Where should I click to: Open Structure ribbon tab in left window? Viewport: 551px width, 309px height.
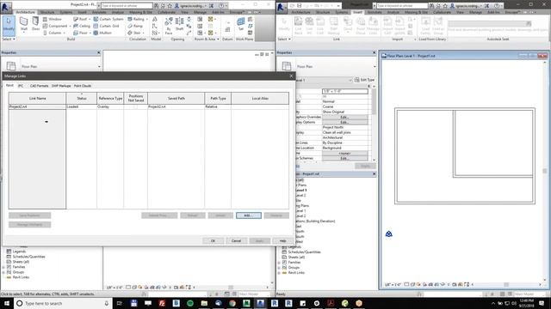(47, 12)
